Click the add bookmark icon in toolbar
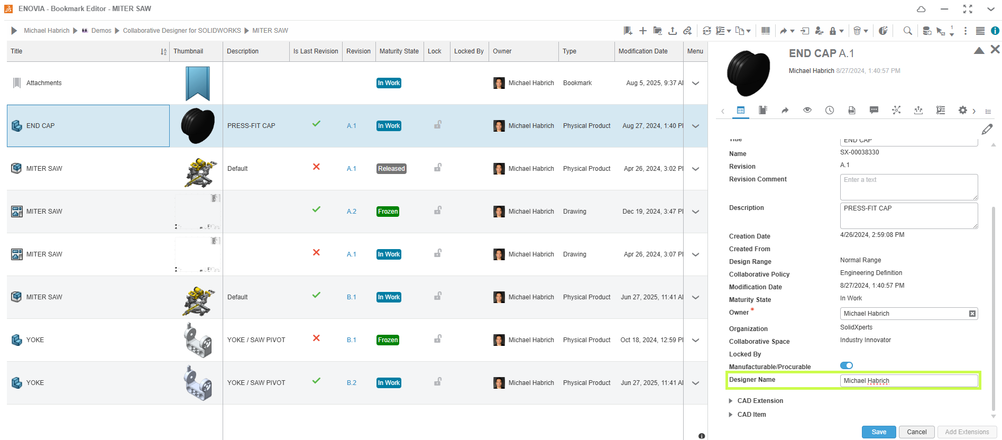 628,31
